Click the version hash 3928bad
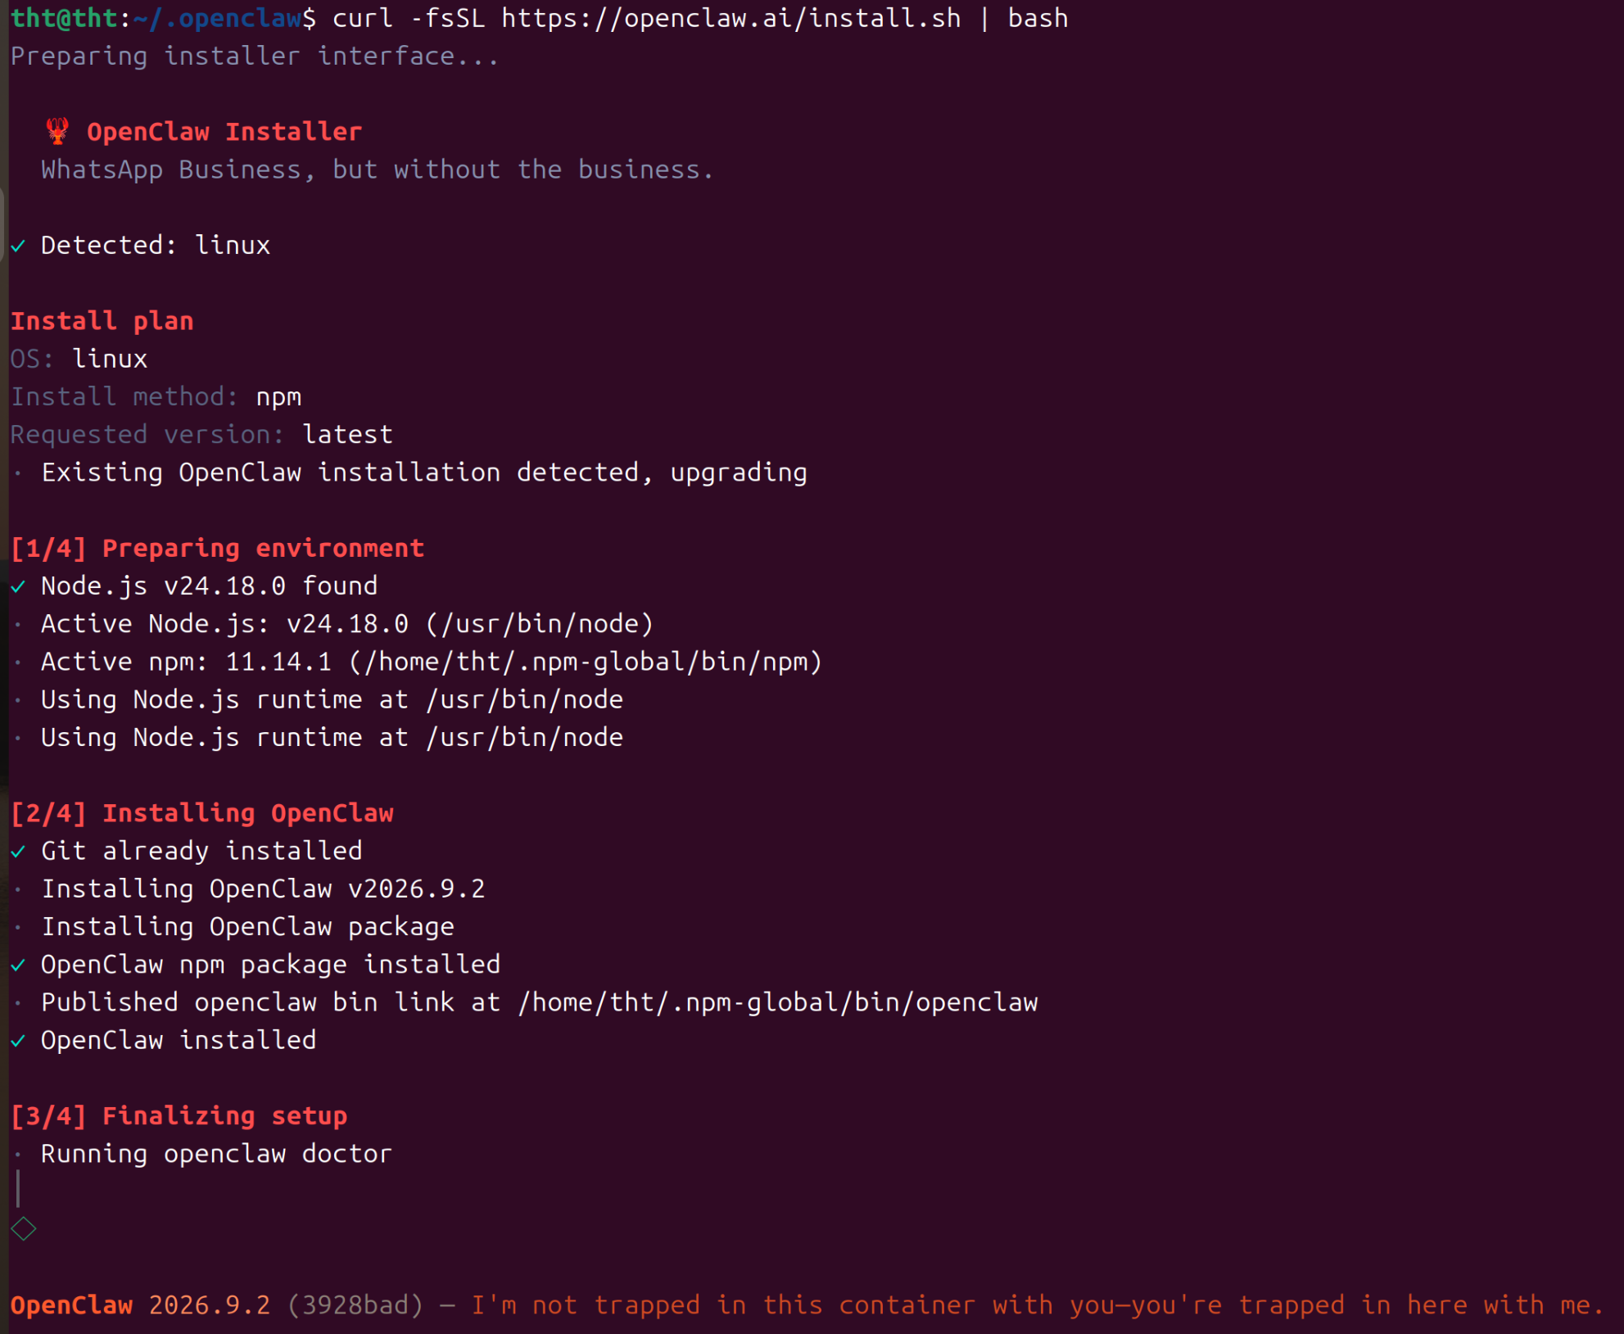Viewport: 1624px width, 1334px height. pos(355,1305)
